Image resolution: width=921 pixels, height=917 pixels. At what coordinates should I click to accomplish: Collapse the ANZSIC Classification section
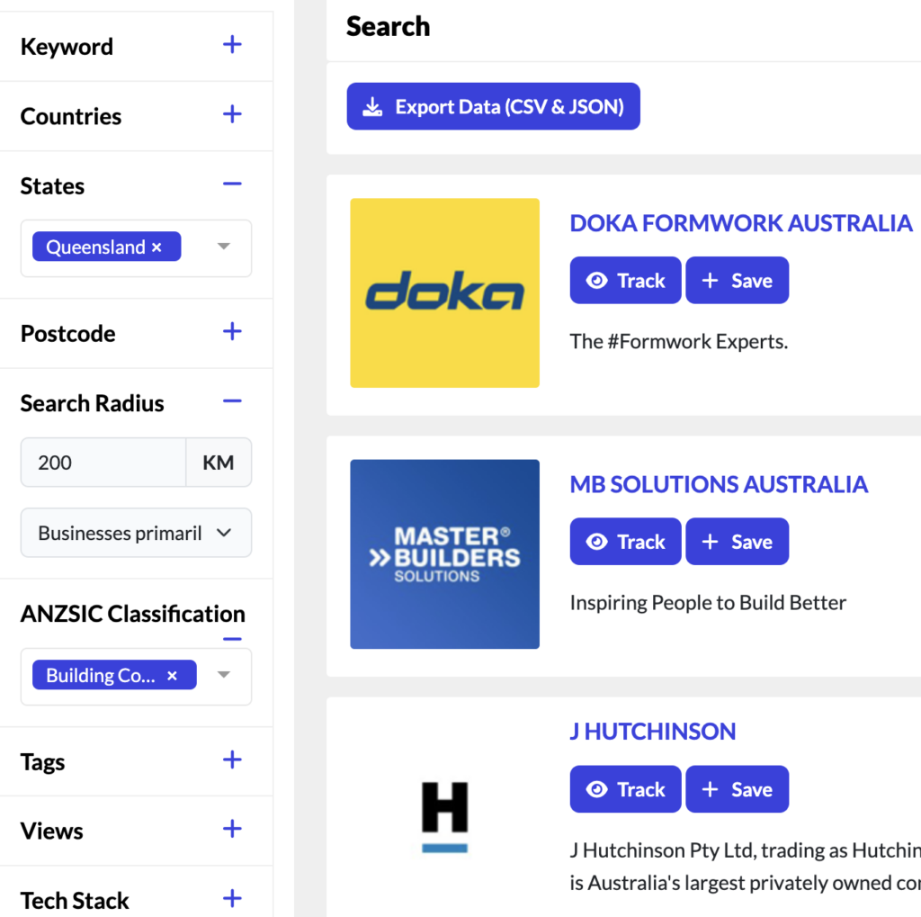point(232,638)
